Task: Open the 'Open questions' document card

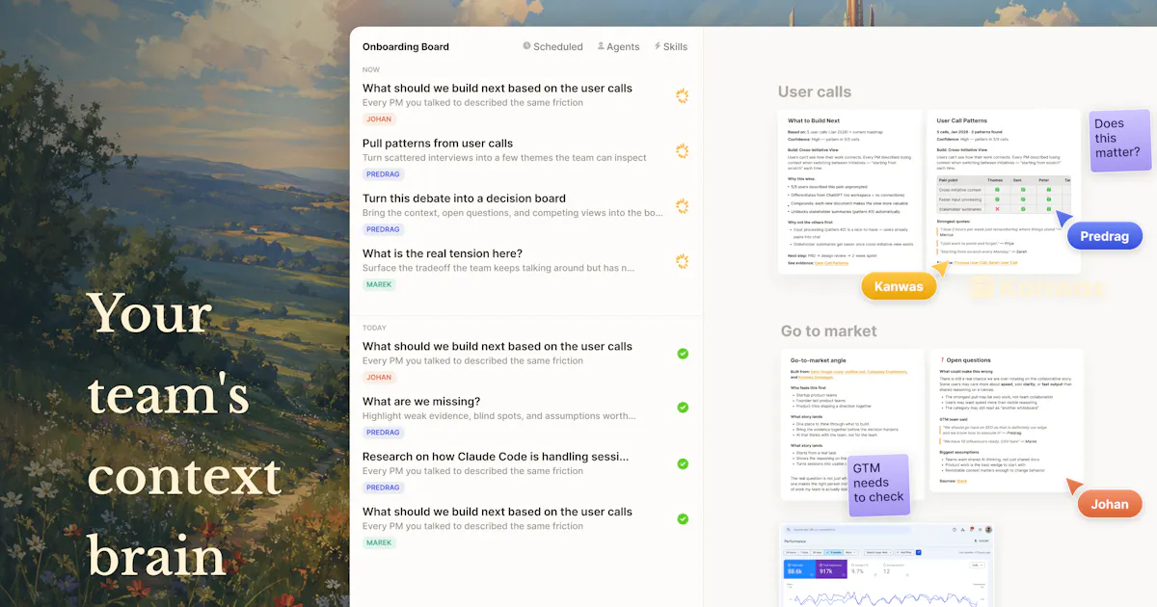Action: [x=1006, y=421]
